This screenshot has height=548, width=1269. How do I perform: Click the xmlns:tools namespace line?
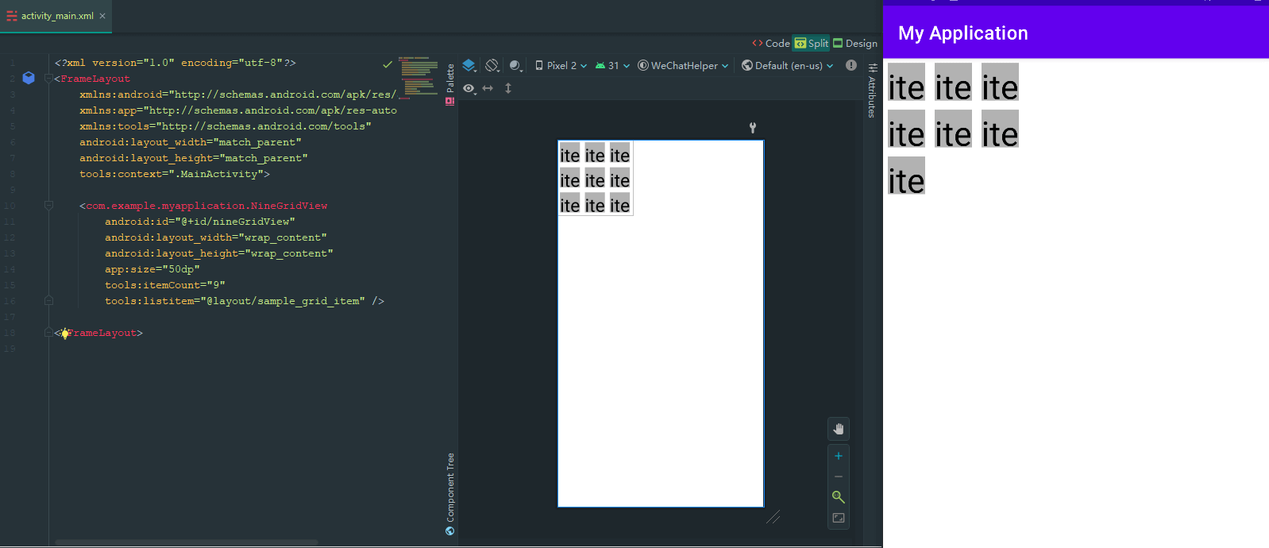[225, 126]
